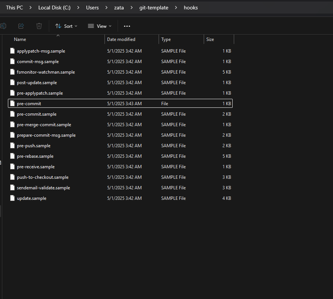
Task: Expand chevron after This PC breadcrumb
Action: (30, 8)
